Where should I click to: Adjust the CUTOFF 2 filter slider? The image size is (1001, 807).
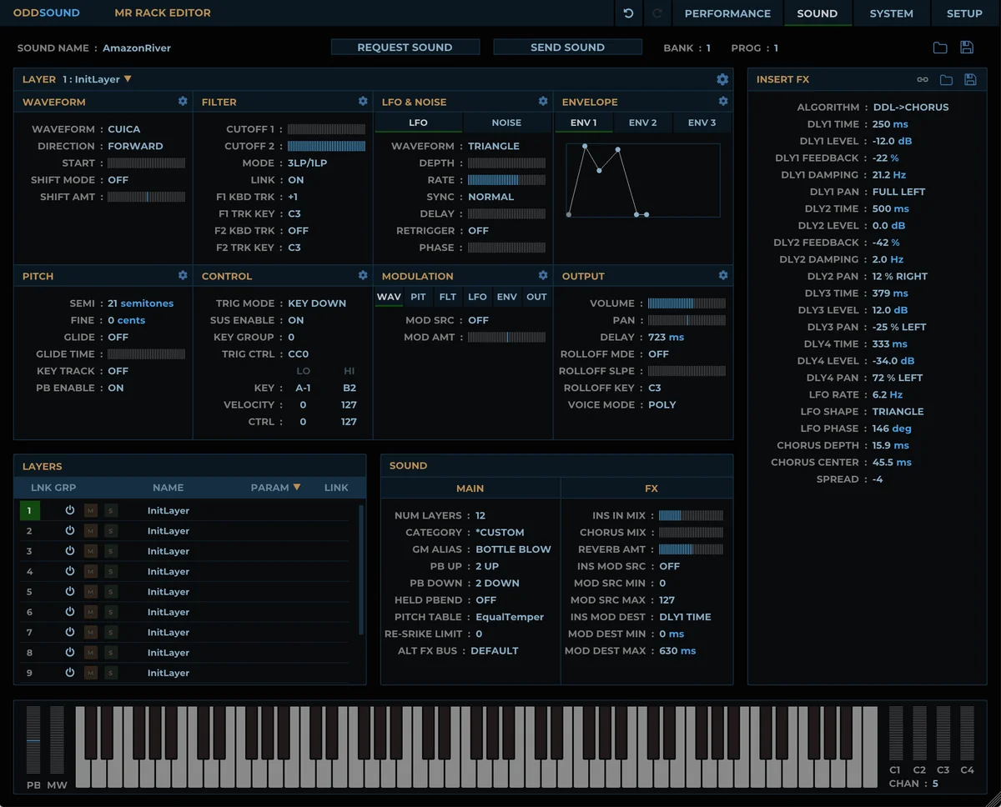coord(326,146)
